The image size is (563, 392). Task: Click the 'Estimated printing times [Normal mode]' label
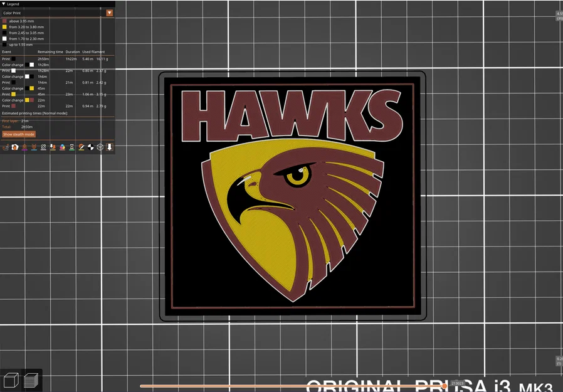tap(35, 113)
